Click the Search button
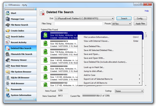Screen dimensions: 156x106 (x=124, y=18)
